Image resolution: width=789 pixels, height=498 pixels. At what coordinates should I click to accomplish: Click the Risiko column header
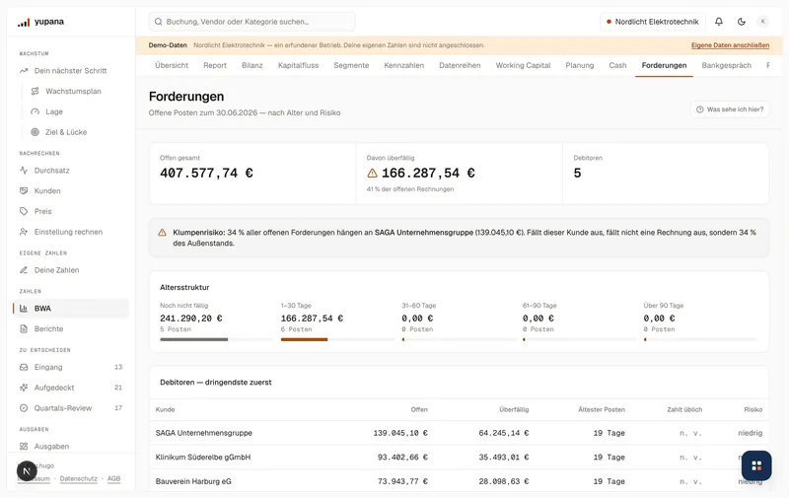pyautogui.click(x=753, y=409)
